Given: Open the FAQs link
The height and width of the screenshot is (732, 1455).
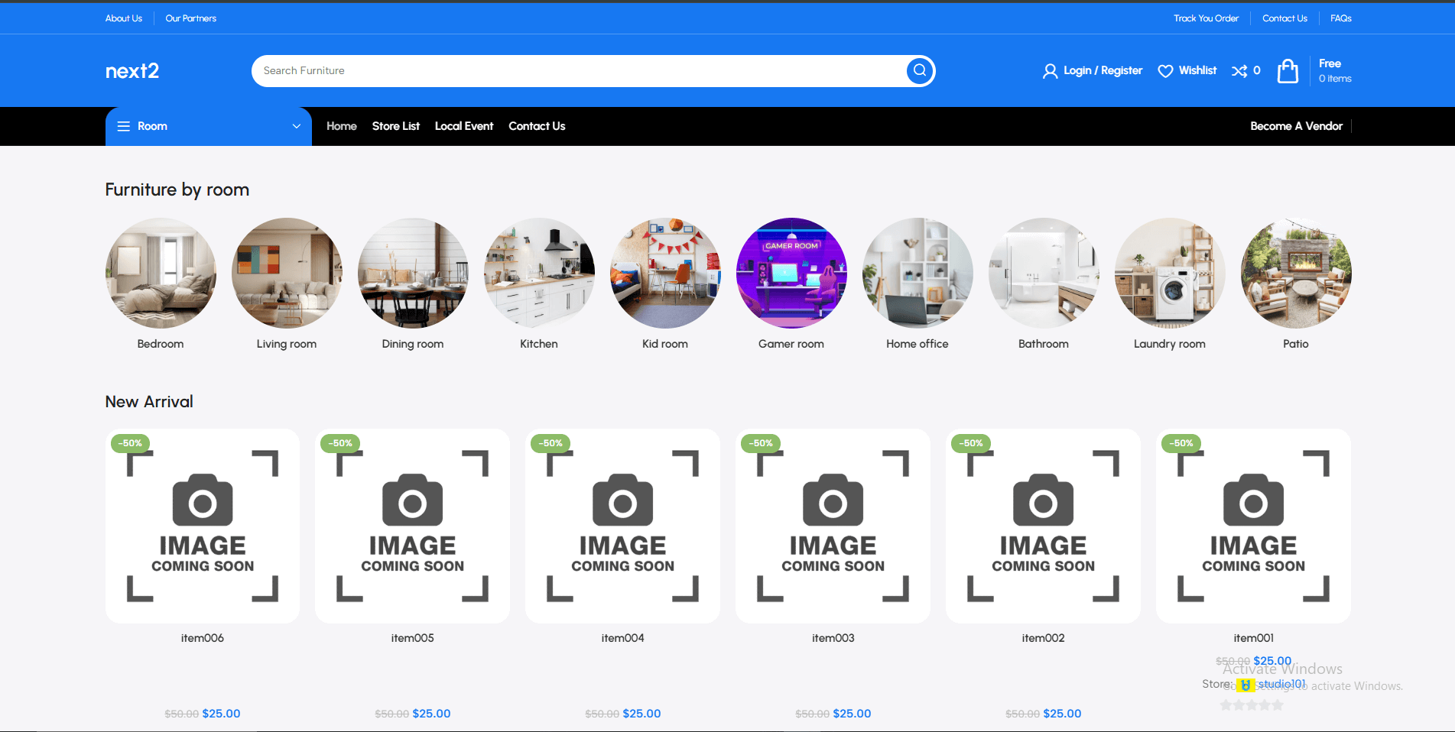Looking at the screenshot, I should 1340,18.
